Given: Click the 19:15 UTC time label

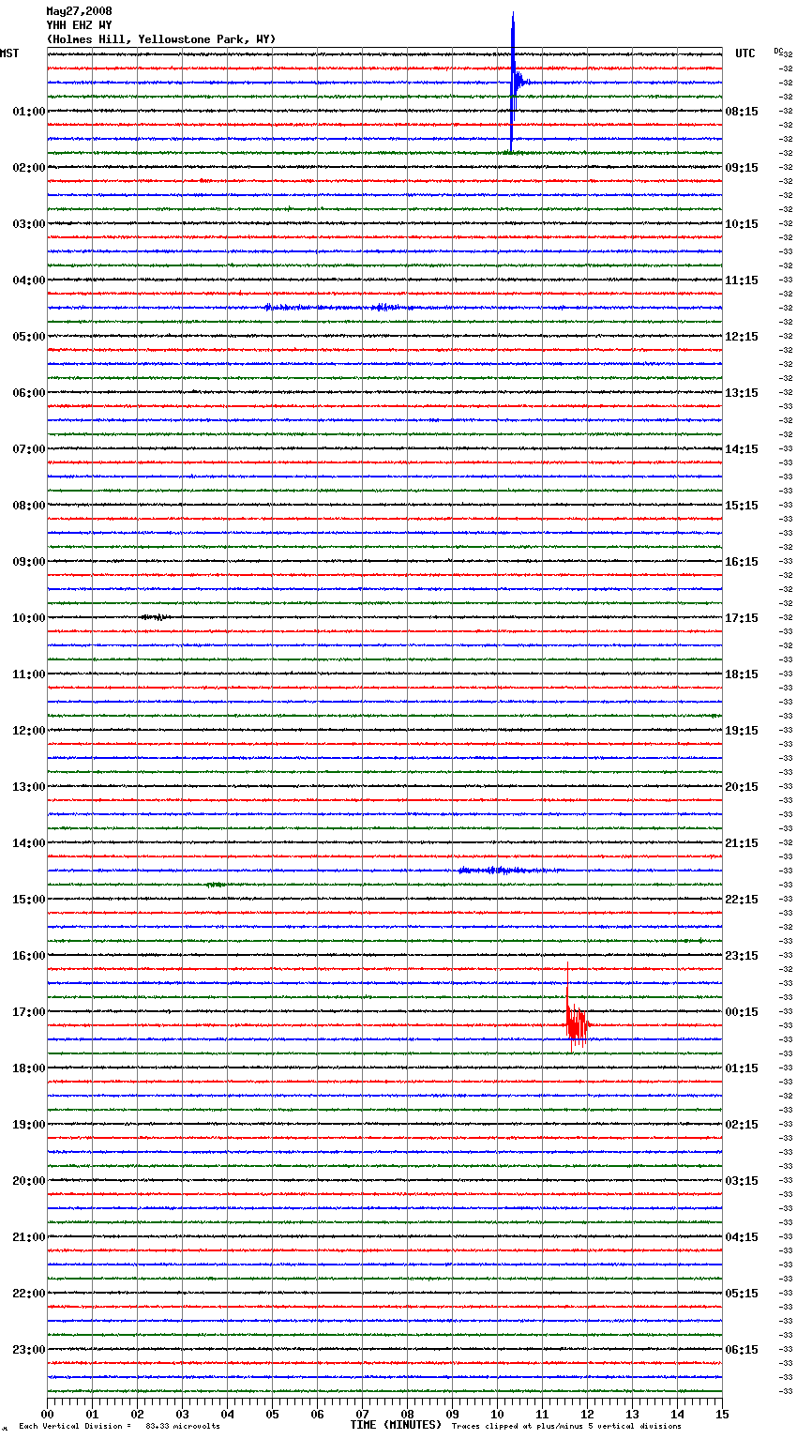Looking at the screenshot, I should coord(742,731).
